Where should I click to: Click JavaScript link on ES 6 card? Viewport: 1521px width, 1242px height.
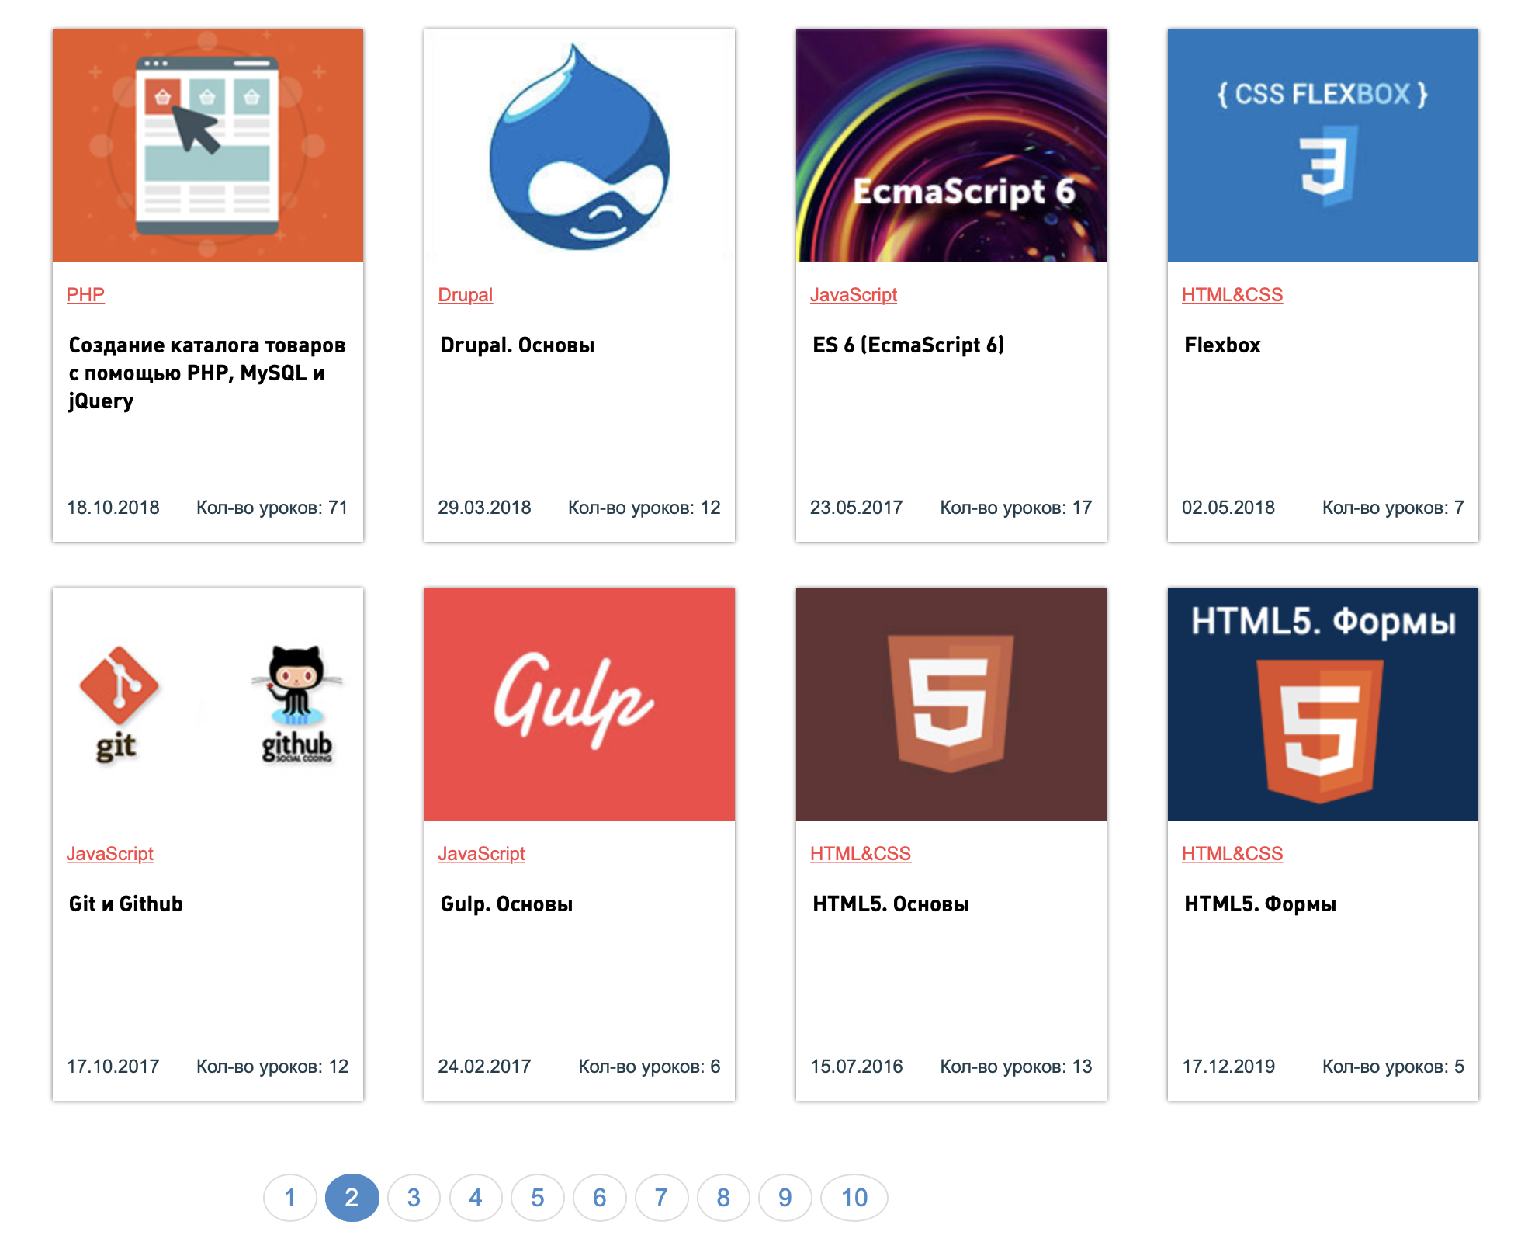pos(854,295)
